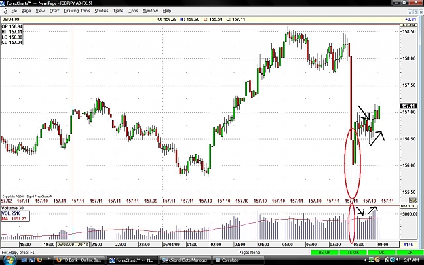Click the H: 158.60 high value
This screenshot has width=424, height=265.
tap(190, 20)
